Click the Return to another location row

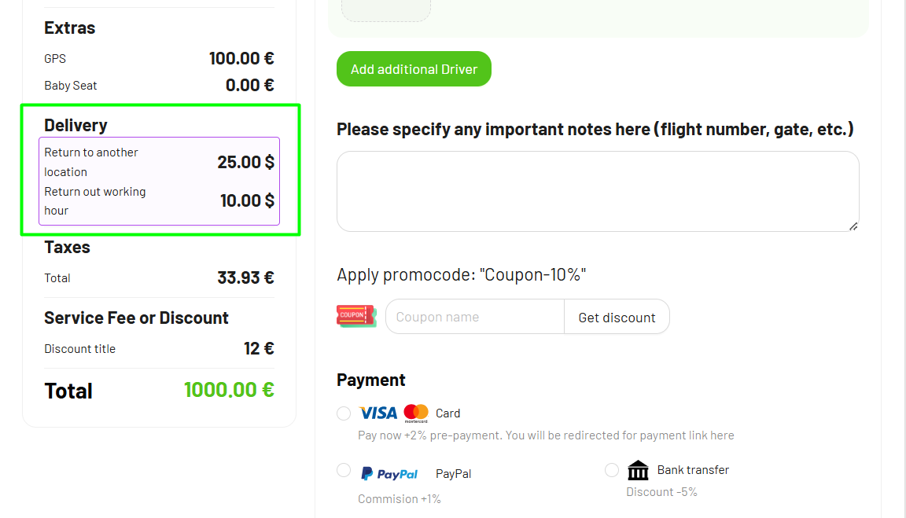click(159, 162)
